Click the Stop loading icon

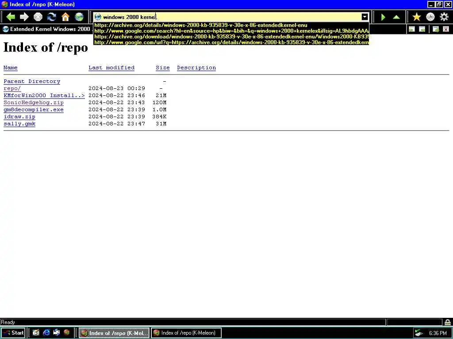(x=38, y=17)
